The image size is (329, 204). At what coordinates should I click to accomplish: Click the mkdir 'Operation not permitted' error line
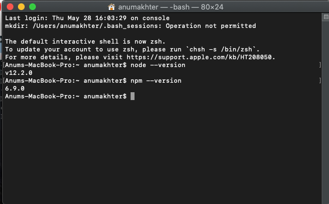click(x=131, y=26)
